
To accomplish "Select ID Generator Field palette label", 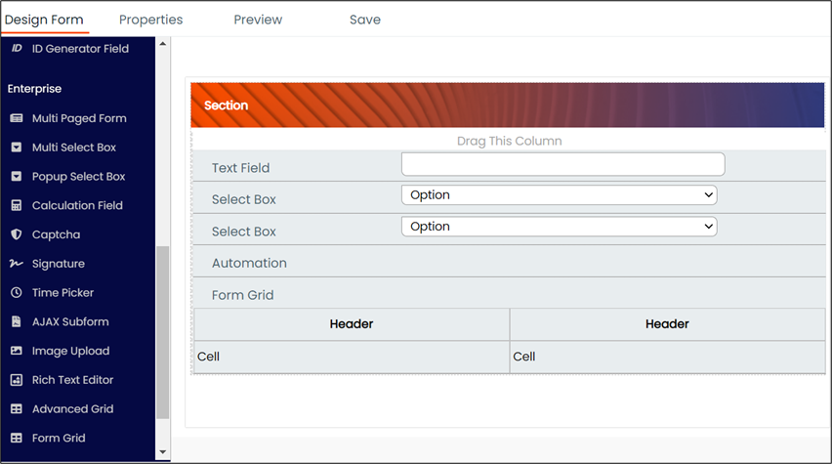I will coord(80,49).
